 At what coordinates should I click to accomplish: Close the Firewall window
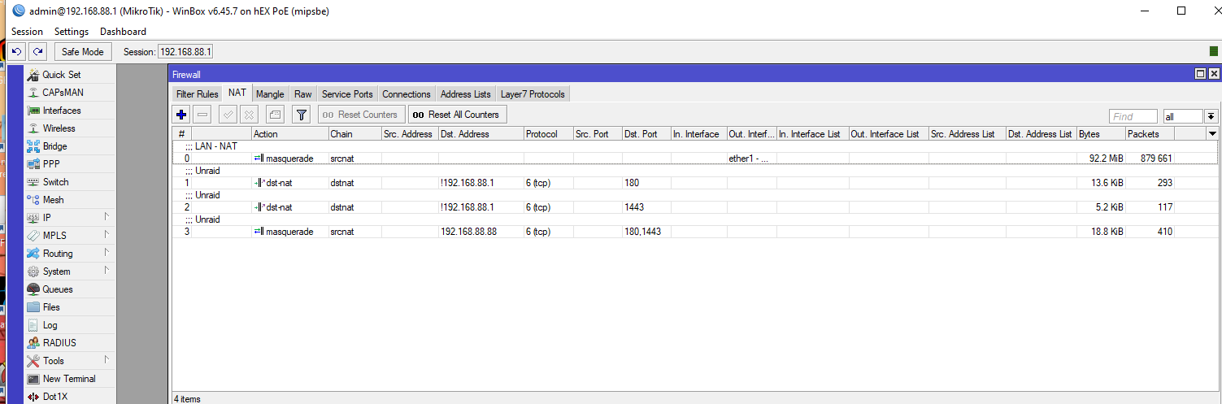point(1213,74)
